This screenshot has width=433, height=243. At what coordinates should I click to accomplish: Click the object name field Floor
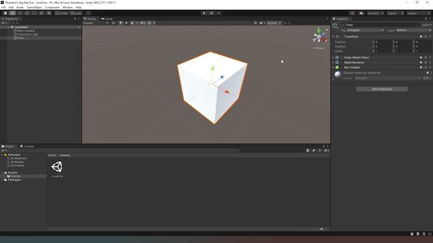click(x=381, y=25)
